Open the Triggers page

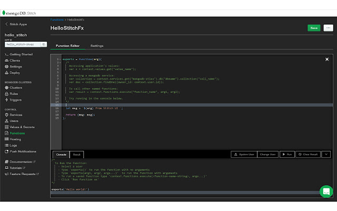point(13,100)
